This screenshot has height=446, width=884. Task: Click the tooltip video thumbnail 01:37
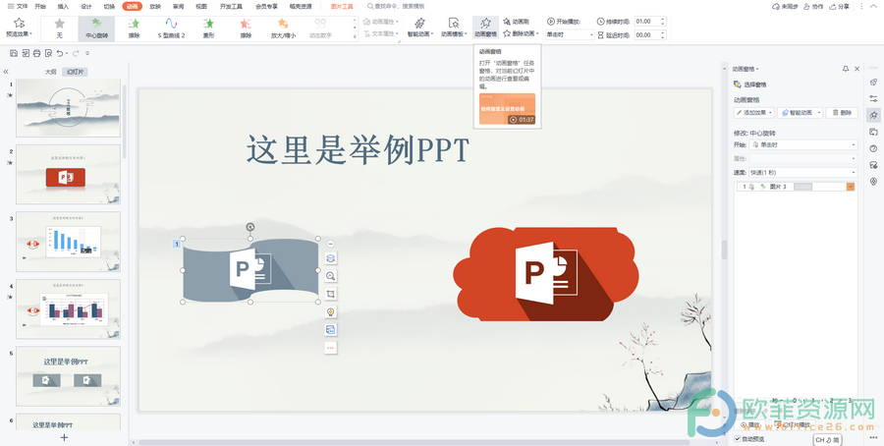coord(507,109)
